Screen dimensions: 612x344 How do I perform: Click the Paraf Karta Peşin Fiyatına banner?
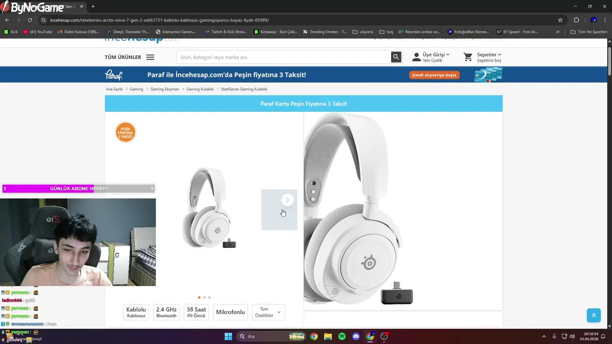click(x=304, y=104)
